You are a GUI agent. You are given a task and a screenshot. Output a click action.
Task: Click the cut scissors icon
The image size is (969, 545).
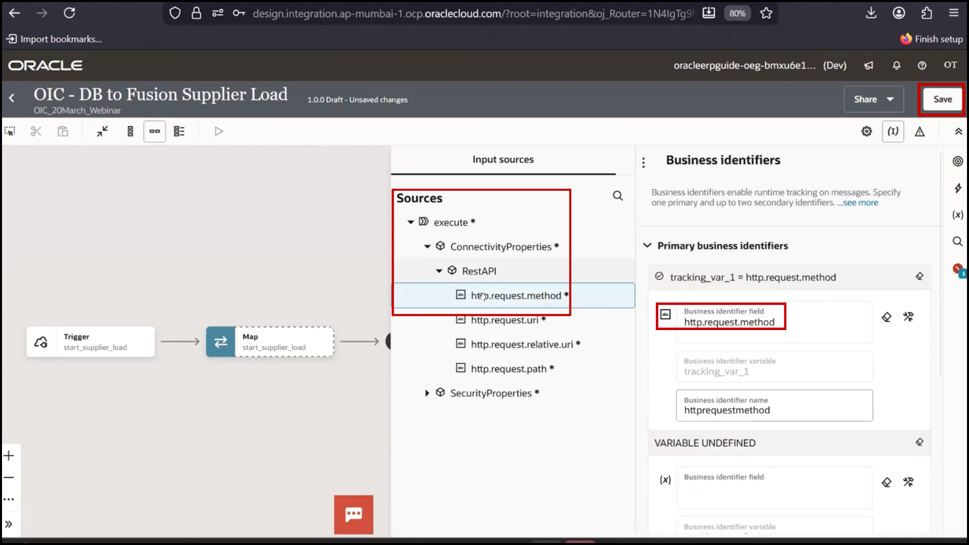click(36, 131)
